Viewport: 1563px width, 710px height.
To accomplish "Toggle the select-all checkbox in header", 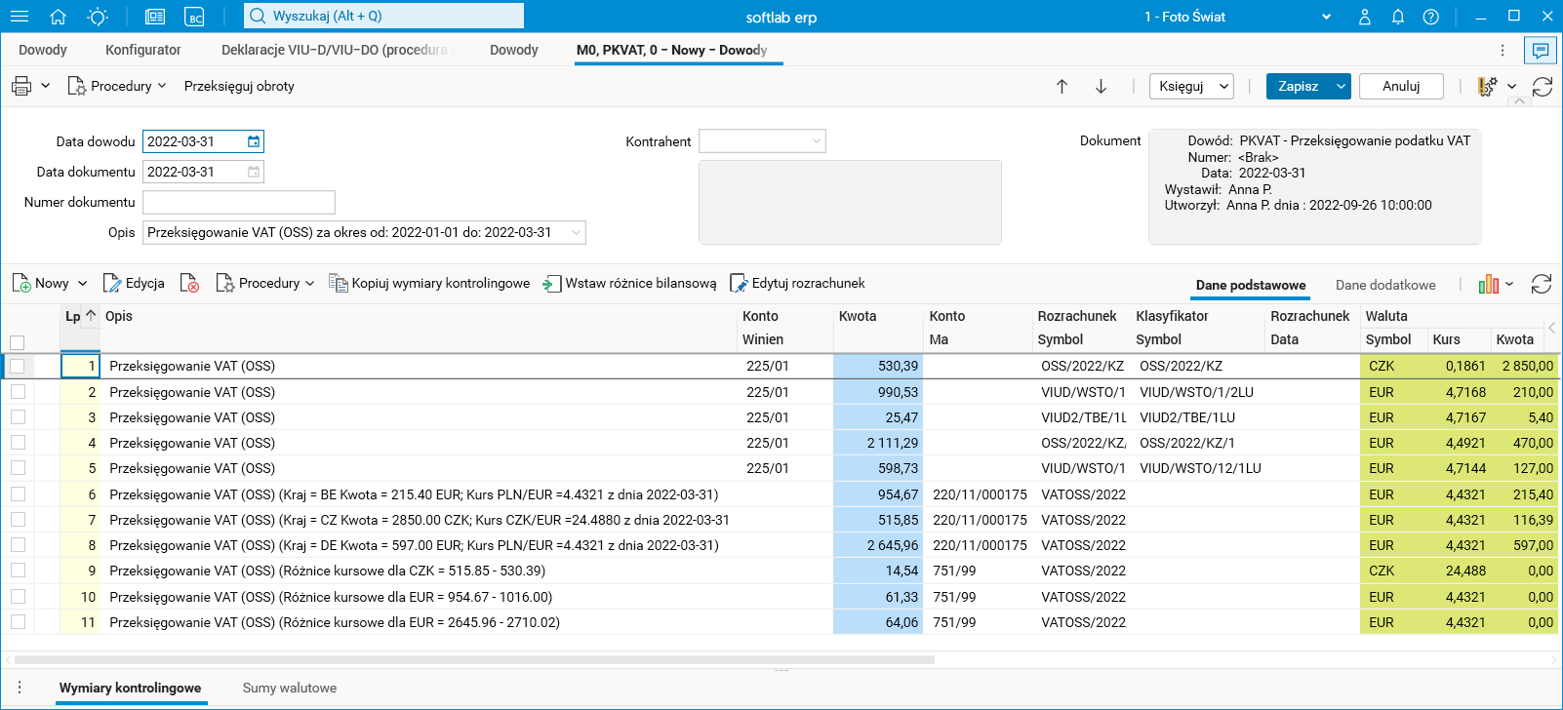I will point(17,342).
